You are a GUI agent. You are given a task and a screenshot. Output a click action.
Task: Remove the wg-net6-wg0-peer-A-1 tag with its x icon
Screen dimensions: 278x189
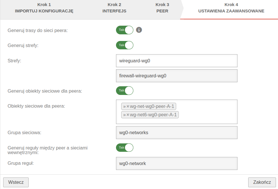[x=128, y=115]
